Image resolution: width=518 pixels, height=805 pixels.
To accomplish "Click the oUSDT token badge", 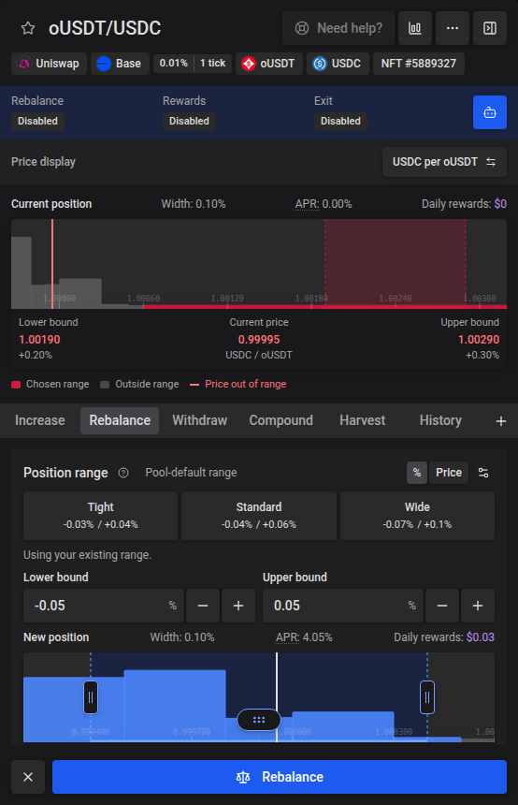I will tap(269, 64).
